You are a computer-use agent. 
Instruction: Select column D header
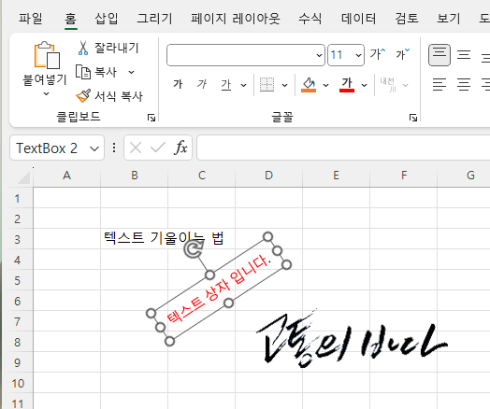tap(268, 176)
